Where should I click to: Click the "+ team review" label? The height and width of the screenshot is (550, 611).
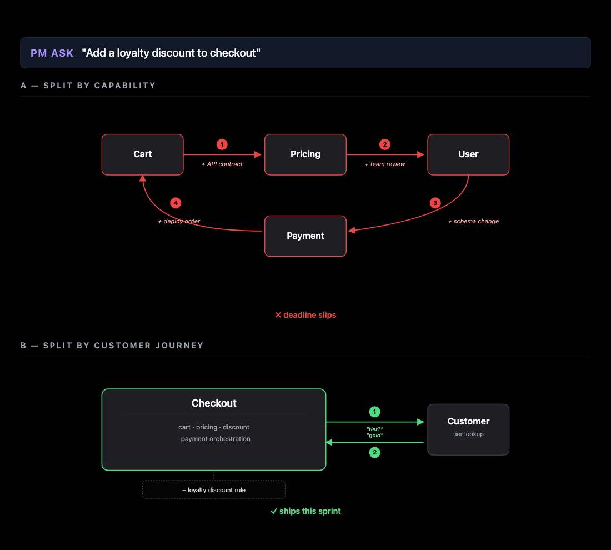[x=385, y=164]
